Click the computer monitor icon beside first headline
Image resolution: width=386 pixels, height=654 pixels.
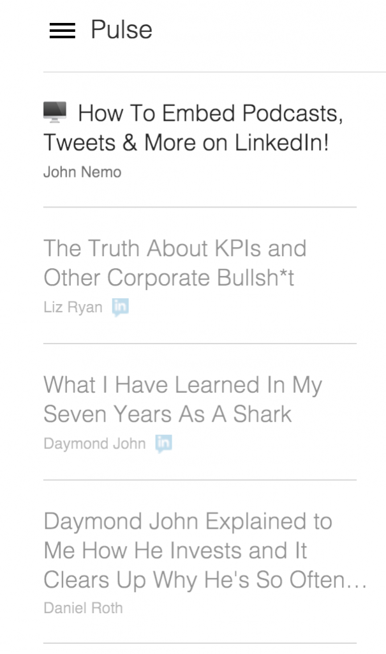55,113
